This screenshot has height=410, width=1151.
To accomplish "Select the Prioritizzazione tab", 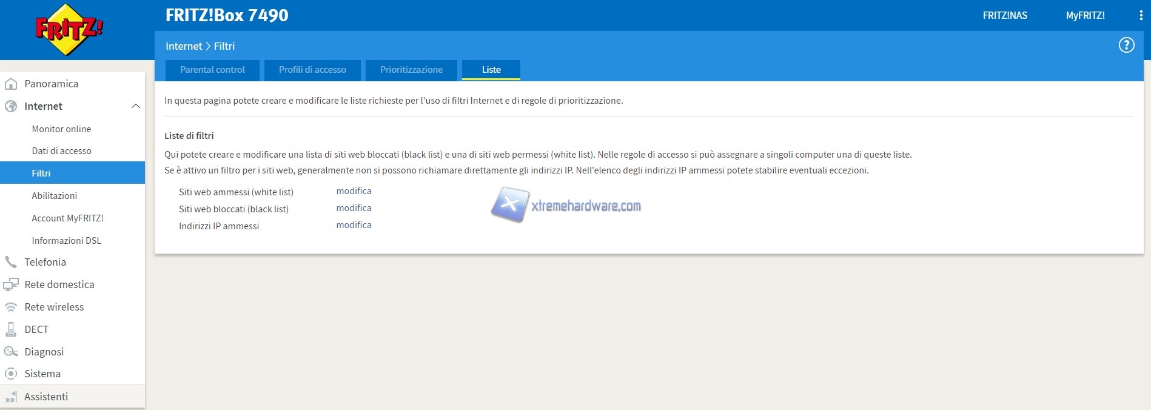I will 411,70.
